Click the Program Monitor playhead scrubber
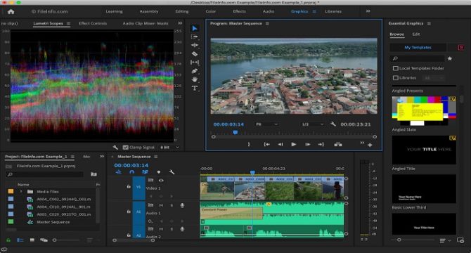The height and width of the screenshot is (253, 471). [x=235, y=132]
